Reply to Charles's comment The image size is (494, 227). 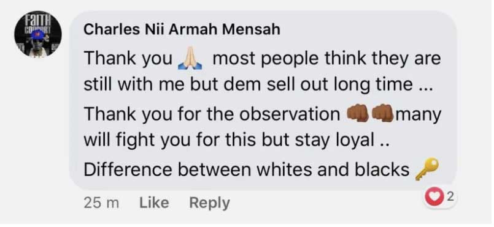click(x=209, y=203)
